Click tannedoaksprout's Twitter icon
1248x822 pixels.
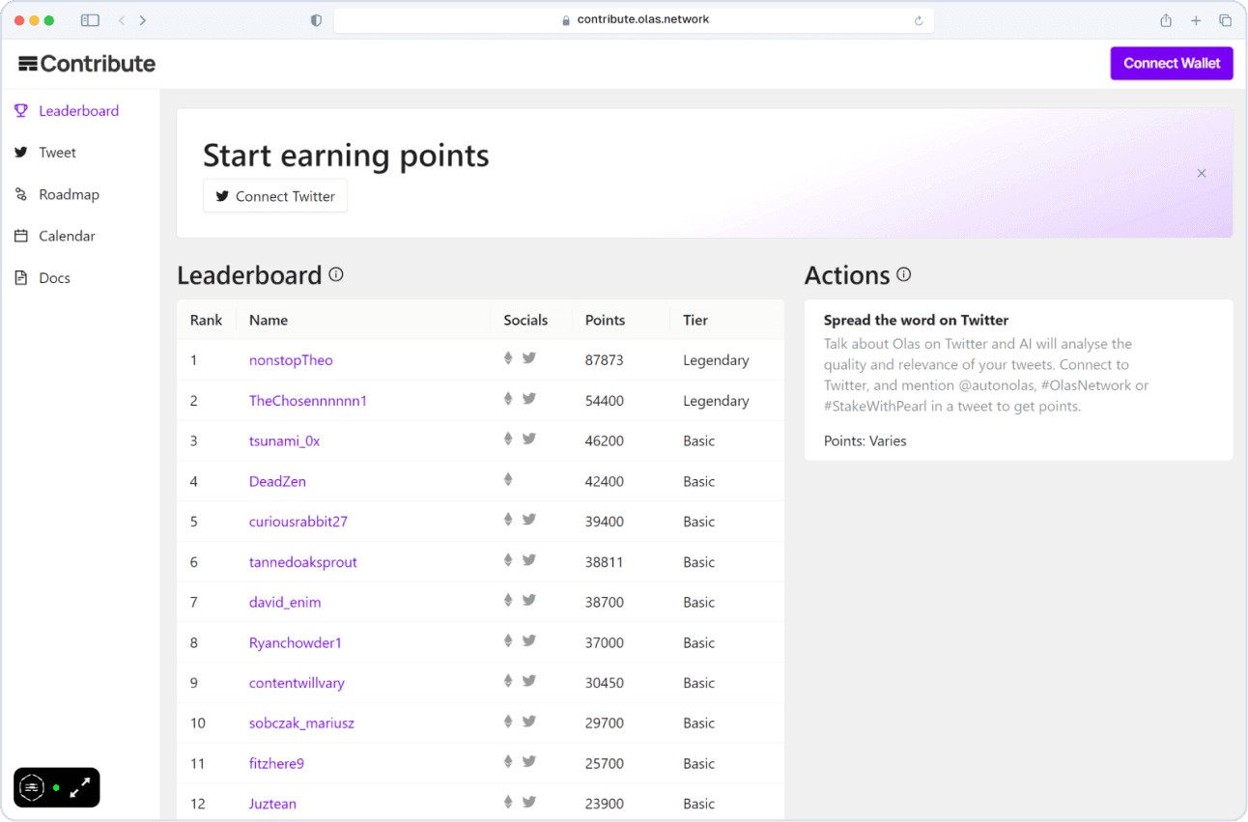[x=529, y=559]
